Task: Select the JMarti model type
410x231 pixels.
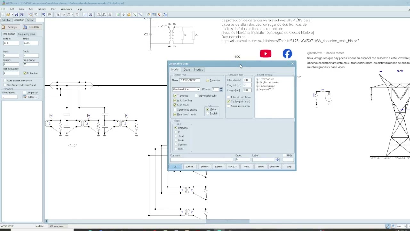Action: (176, 136)
